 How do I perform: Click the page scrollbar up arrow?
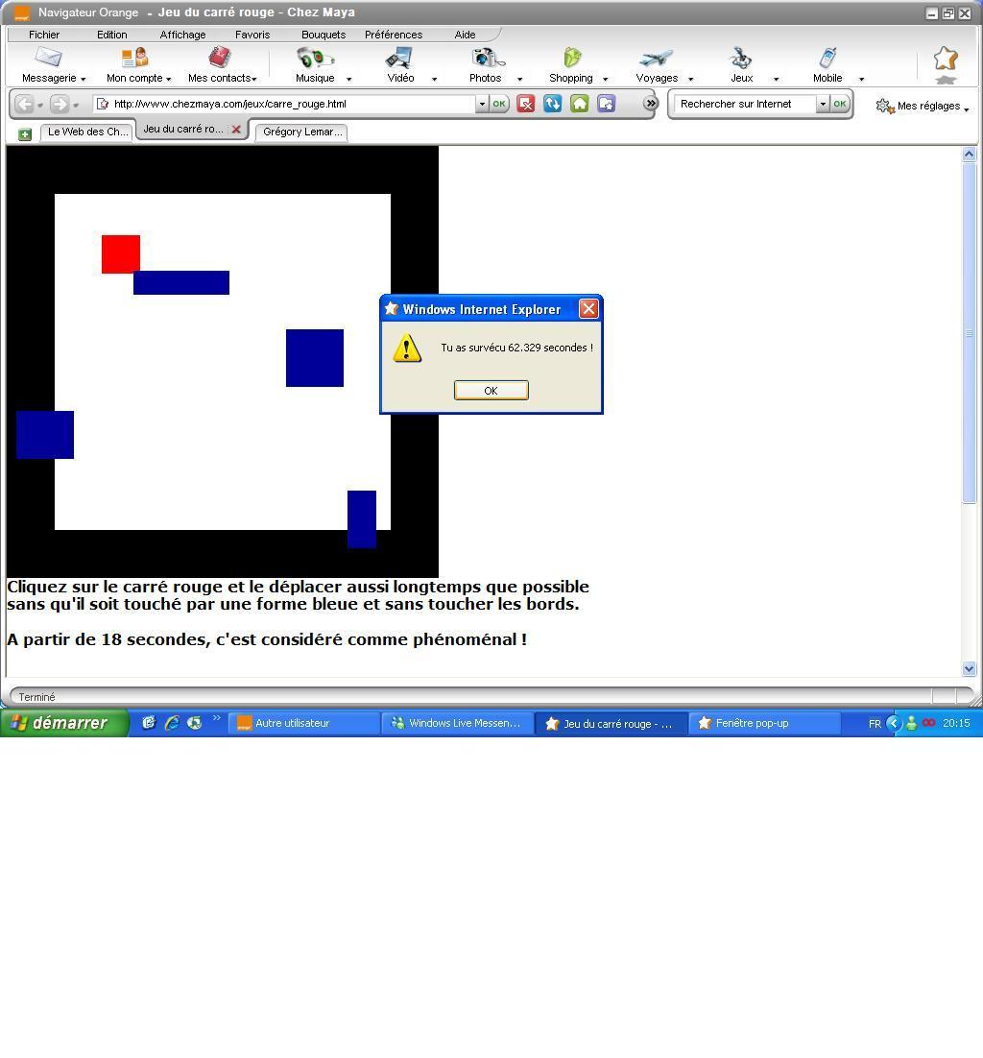(x=969, y=154)
